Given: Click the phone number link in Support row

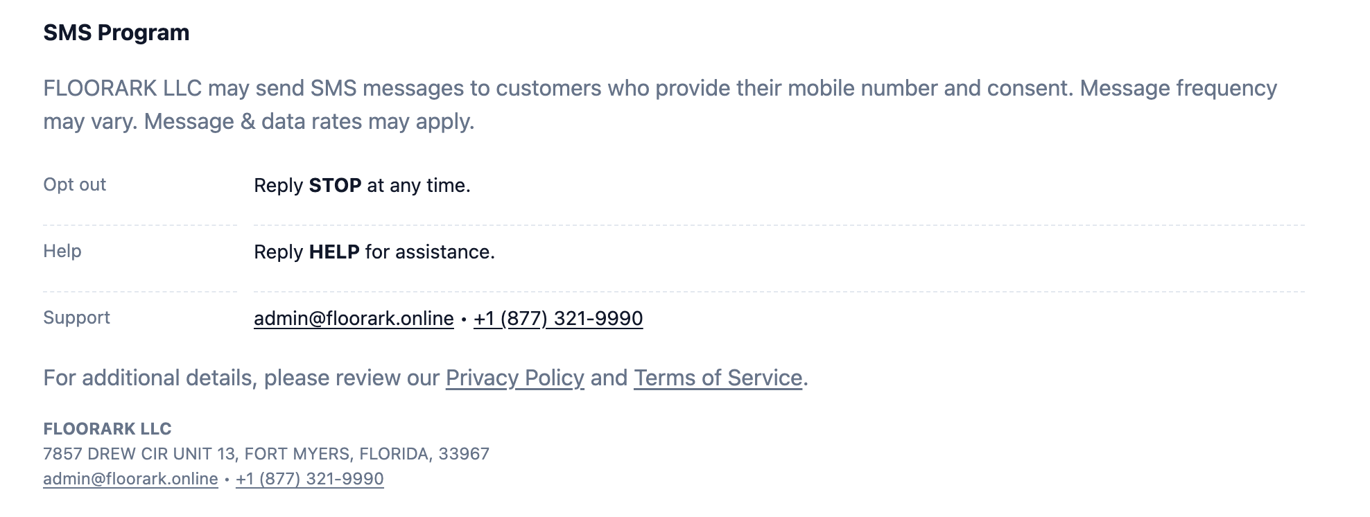Looking at the screenshot, I should [558, 318].
